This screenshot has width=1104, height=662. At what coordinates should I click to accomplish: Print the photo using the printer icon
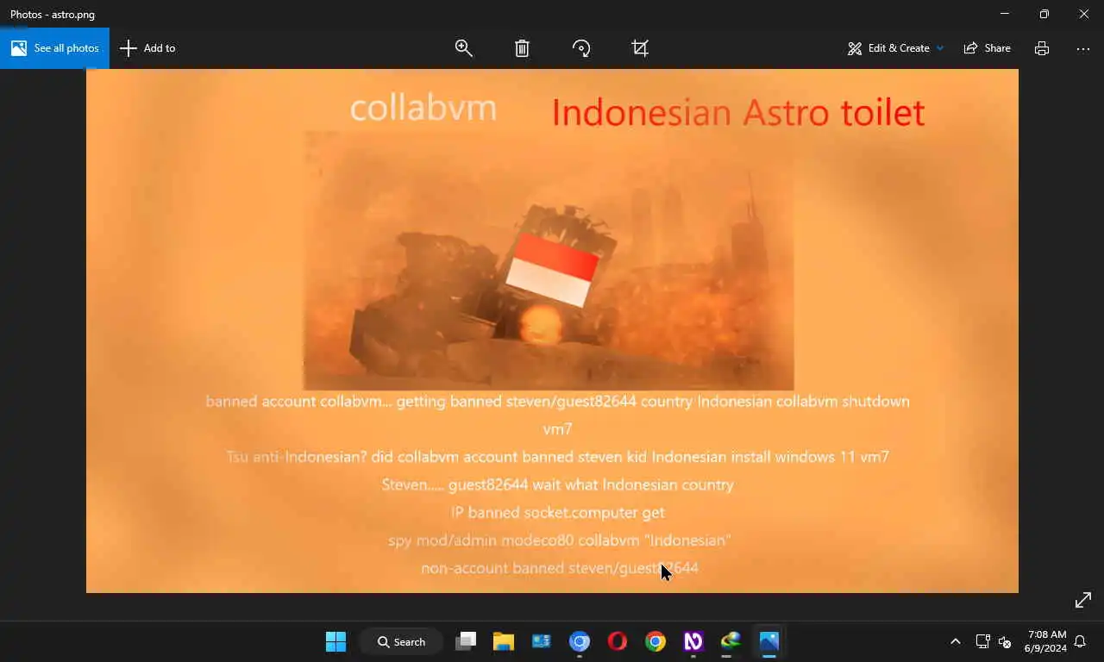point(1042,48)
